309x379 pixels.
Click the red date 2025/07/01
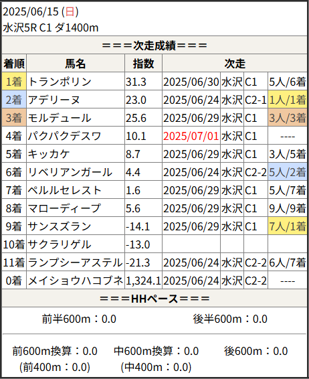pyautogui.click(x=191, y=136)
